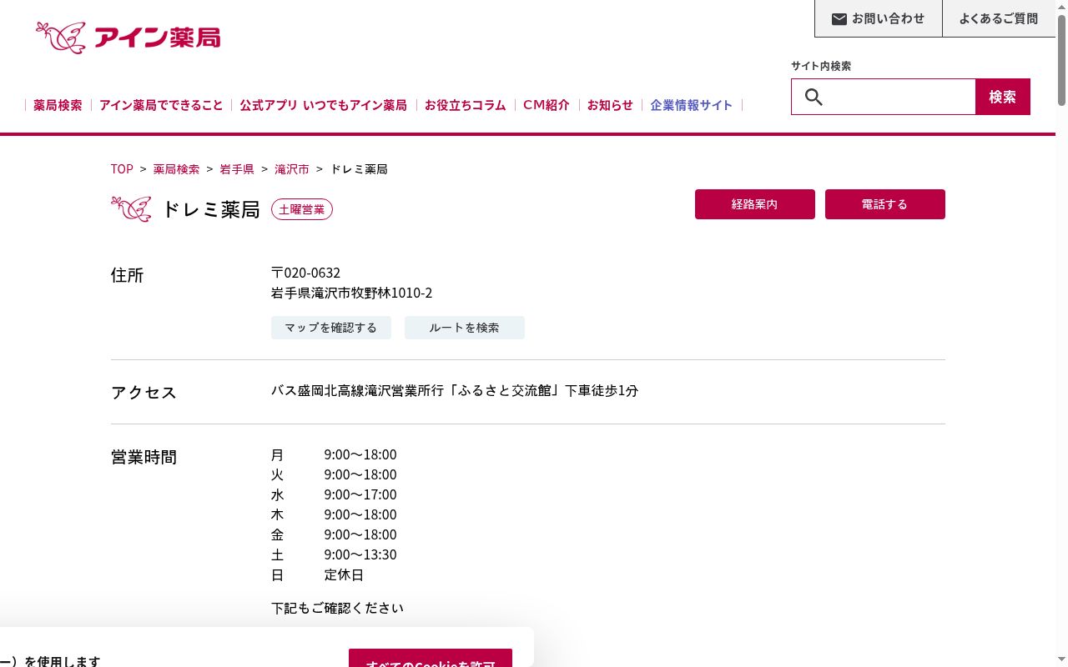Image resolution: width=1068 pixels, height=667 pixels.
Task: Click the 経路案内 button
Action: [755, 204]
